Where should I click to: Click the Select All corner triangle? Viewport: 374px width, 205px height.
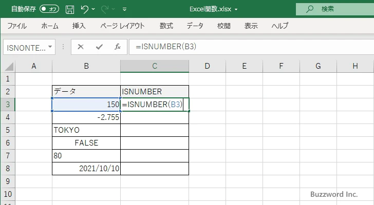coord(9,66)
